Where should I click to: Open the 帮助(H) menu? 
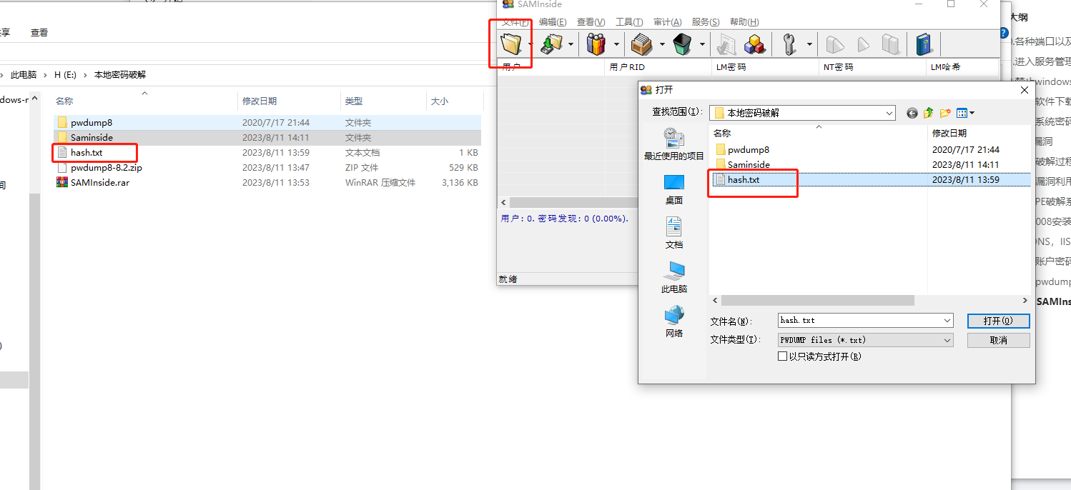[x=744, y=22]
